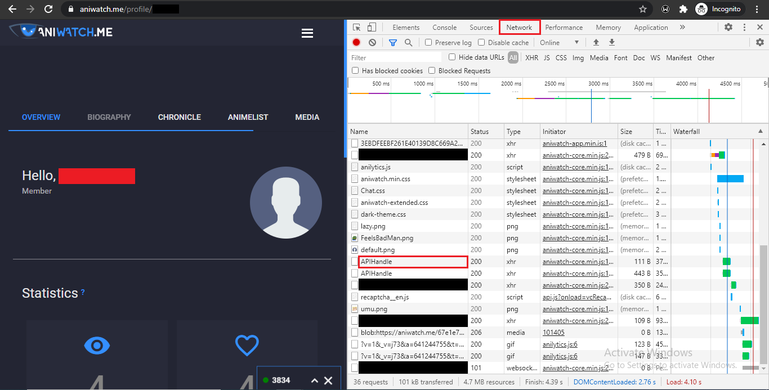769x390 pixels.
Task: Sort requests by Name column header
Action: click(x=409, y=131)
